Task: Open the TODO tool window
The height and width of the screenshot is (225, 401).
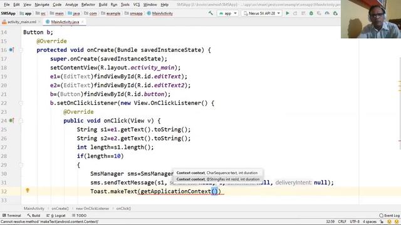Action: pyautogui.click(x=79, y=216)
